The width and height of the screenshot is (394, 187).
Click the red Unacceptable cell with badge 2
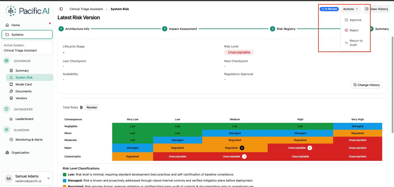point(300,148)
